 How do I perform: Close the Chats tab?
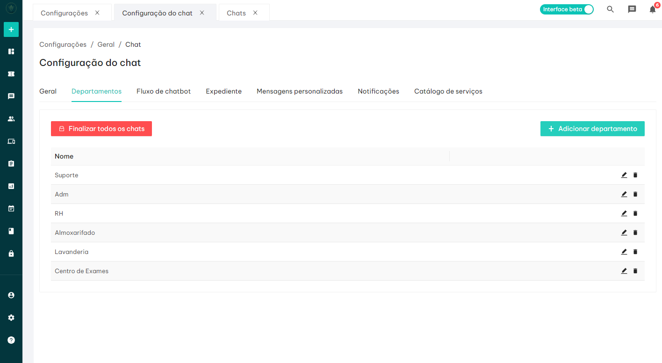255,13
